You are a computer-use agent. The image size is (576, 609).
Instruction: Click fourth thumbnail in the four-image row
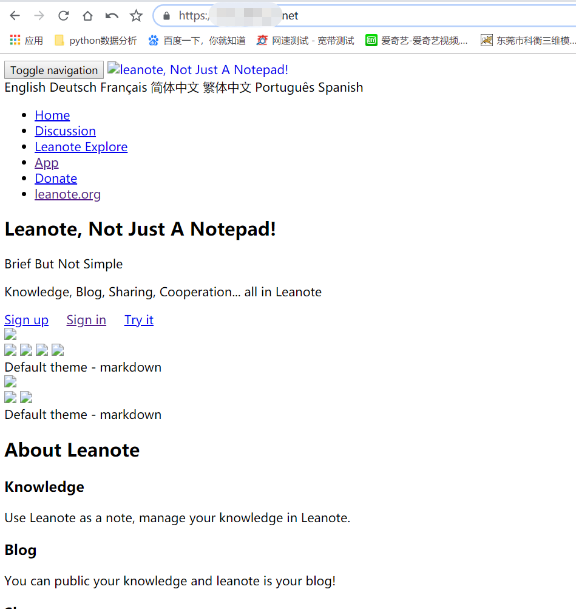58,350
